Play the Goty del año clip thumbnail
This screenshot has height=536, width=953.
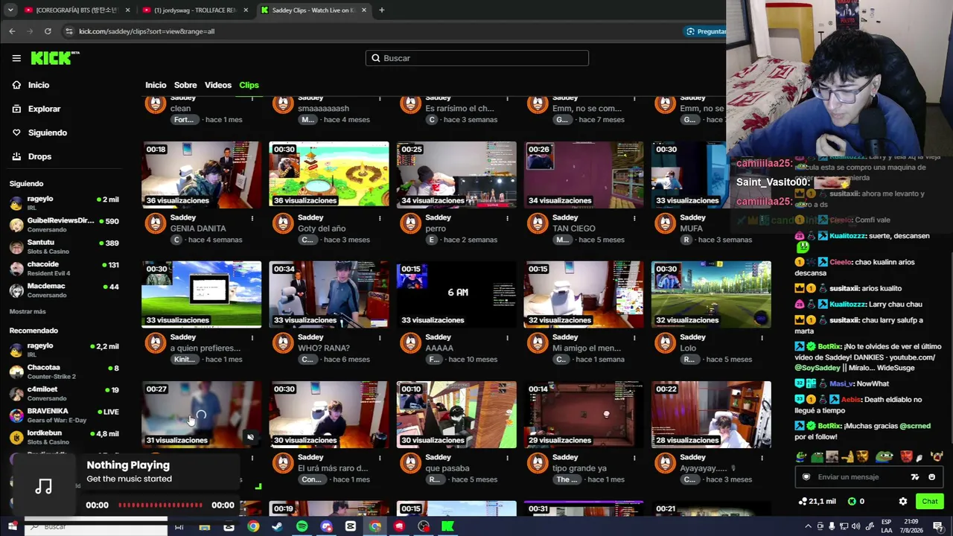tap(329, 174)
